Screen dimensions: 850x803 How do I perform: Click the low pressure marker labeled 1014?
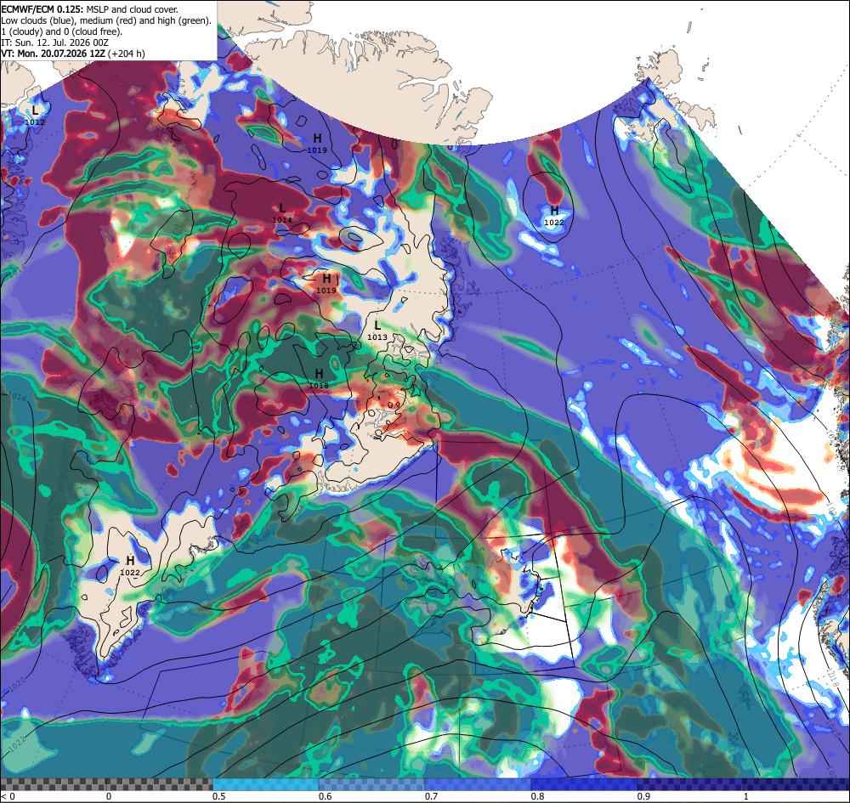click(282, 213)
